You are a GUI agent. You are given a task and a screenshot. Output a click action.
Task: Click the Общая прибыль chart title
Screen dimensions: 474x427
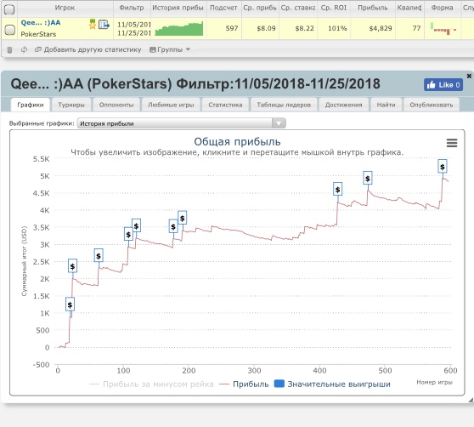pos(237,142)
